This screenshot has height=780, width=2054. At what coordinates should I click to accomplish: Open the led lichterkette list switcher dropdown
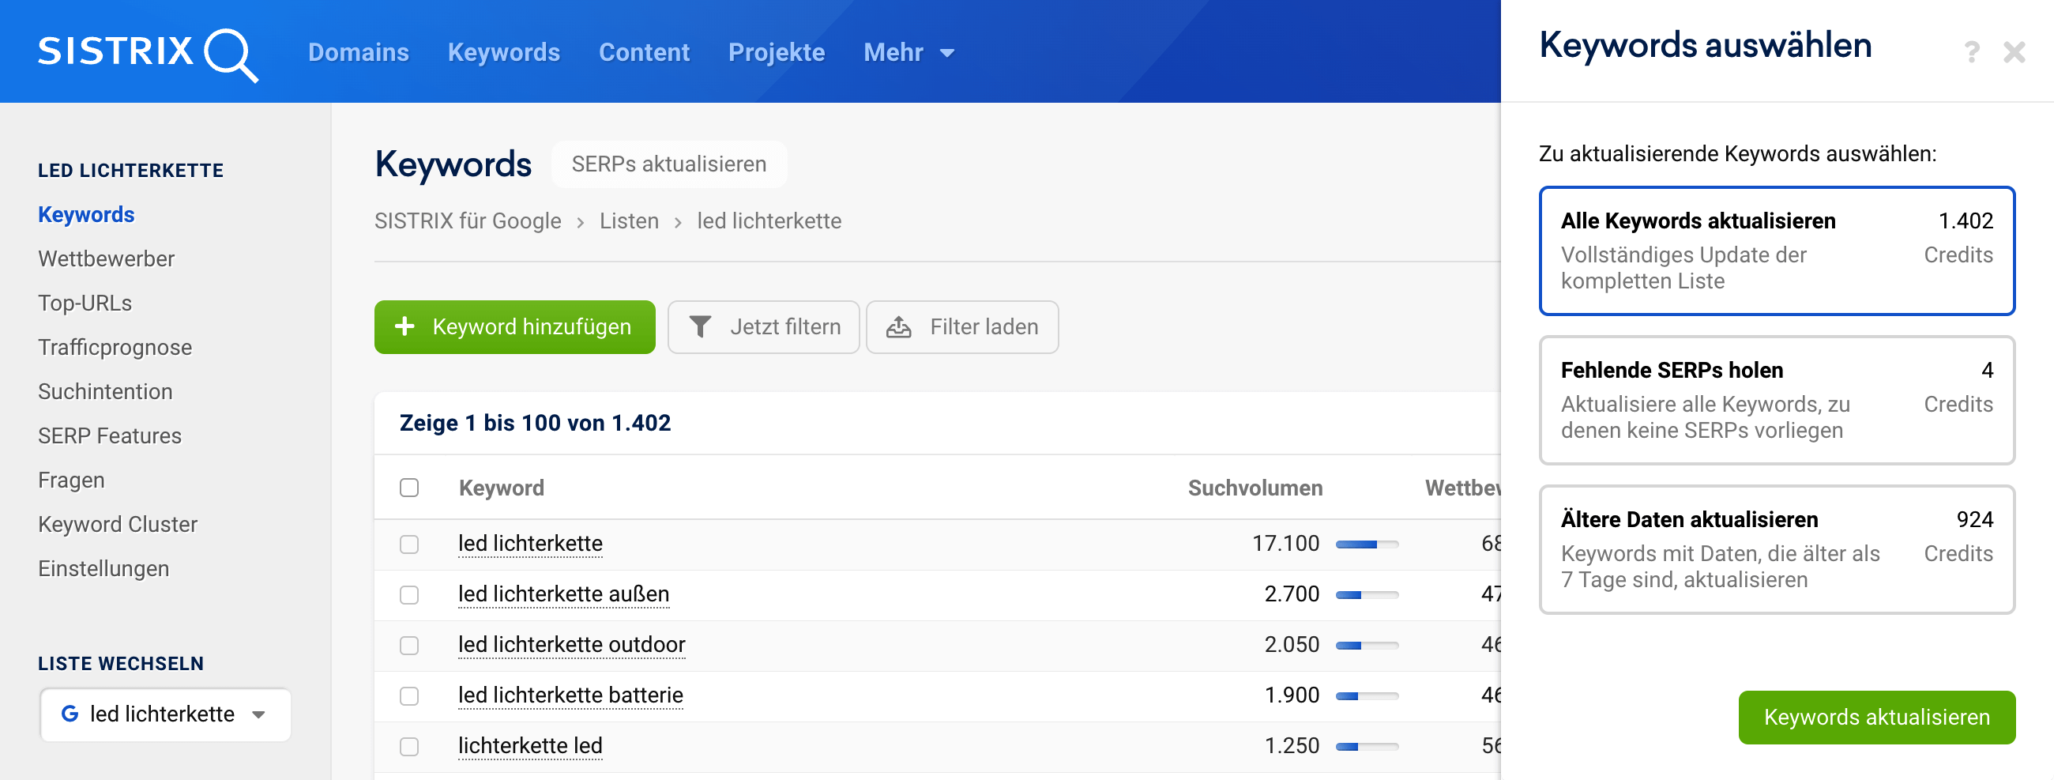(x=165, y=714)
